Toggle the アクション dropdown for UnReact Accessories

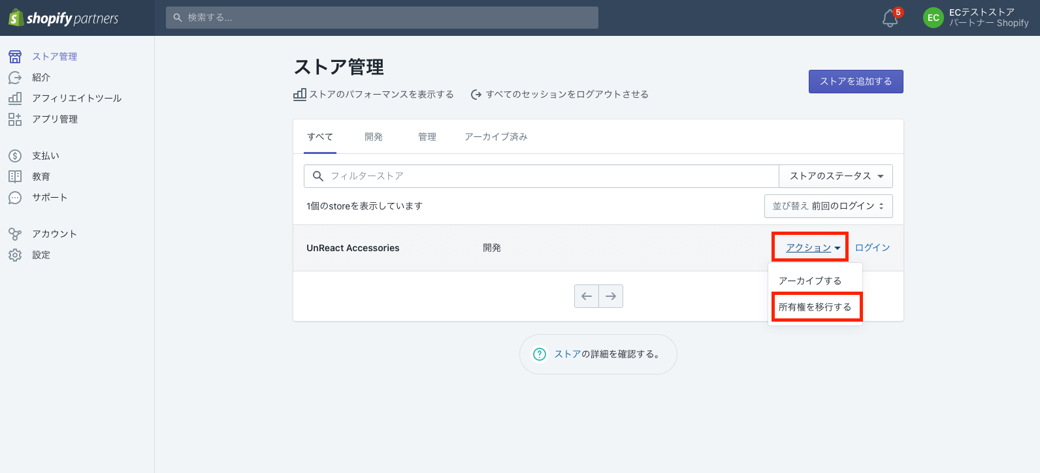point(813,248)
